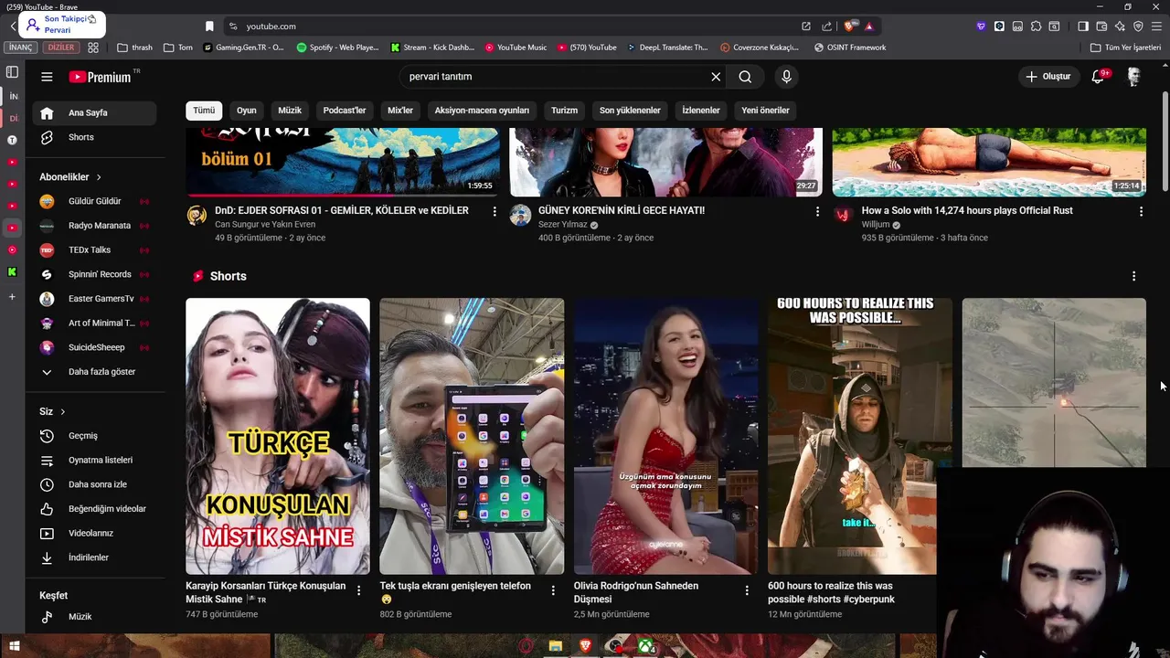The width and height of the screenshot is (1170, 658).
Task: Open options for Tek tuşla ekranı short
Action: [552, 590]
